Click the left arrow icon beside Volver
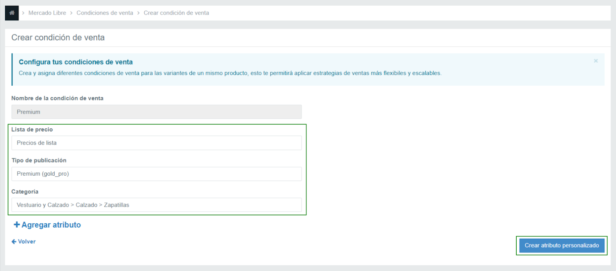Image resolution: width=616 pixels, height=271 pixels. pos(14,242)
